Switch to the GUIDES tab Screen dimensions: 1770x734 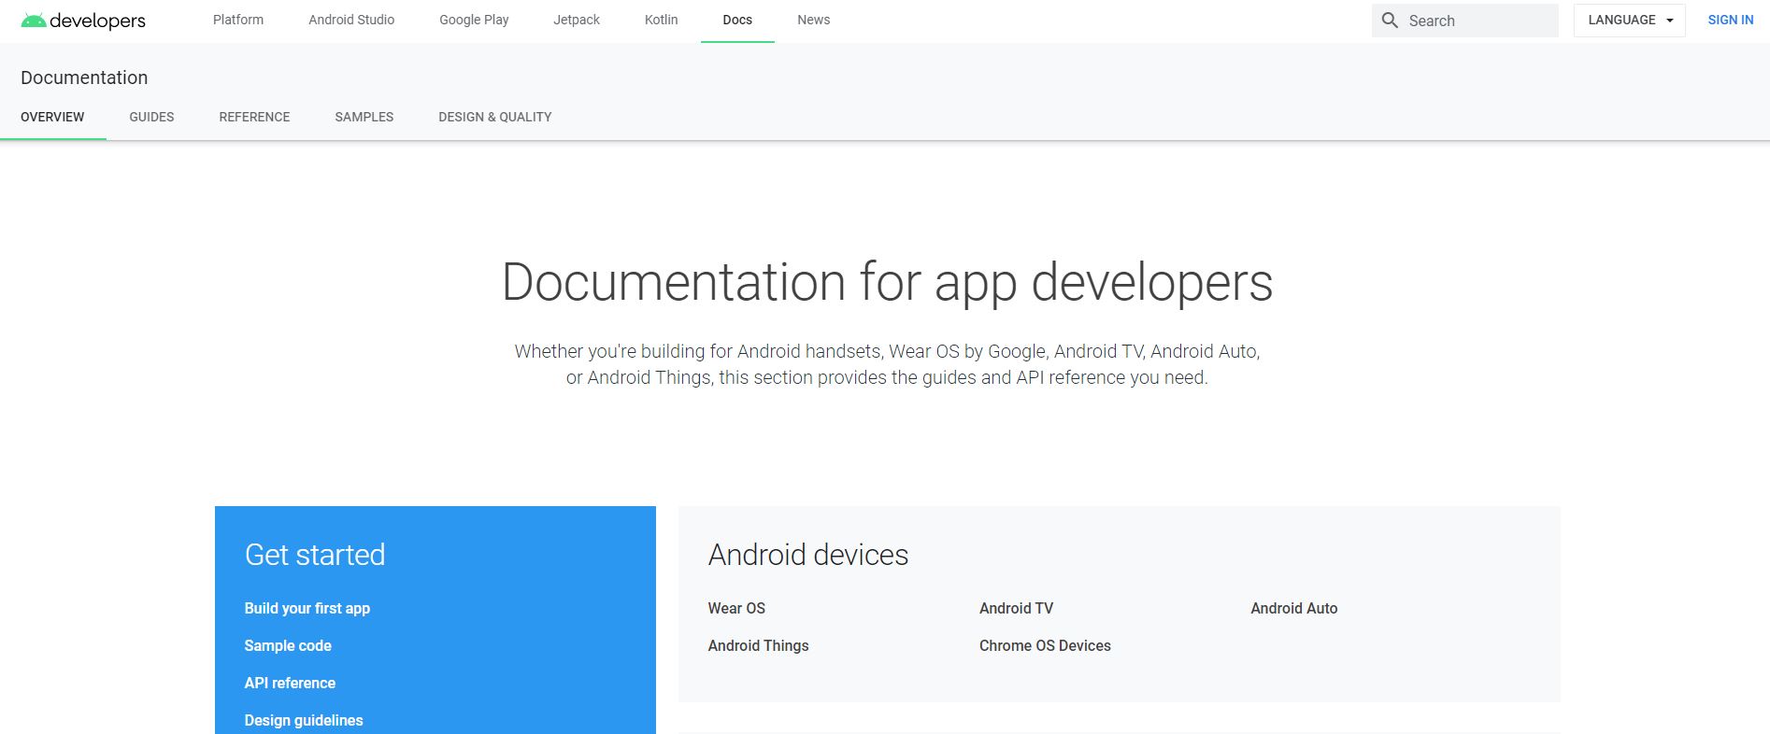(151, 117)
